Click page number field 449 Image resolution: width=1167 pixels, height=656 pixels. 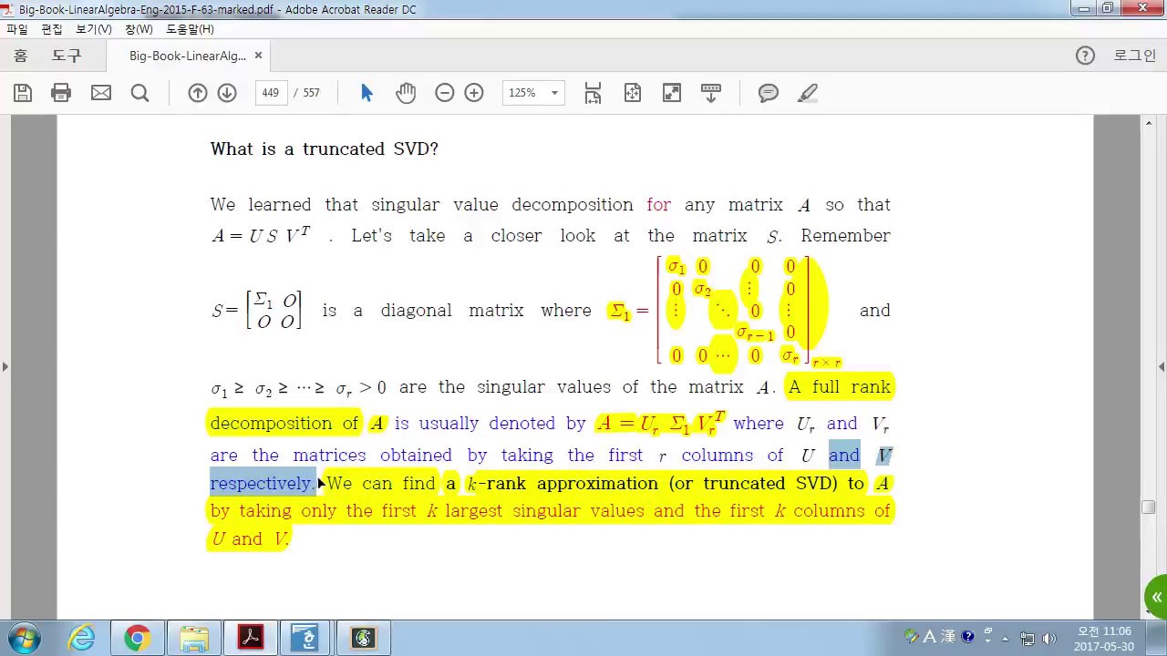(270, 93)
